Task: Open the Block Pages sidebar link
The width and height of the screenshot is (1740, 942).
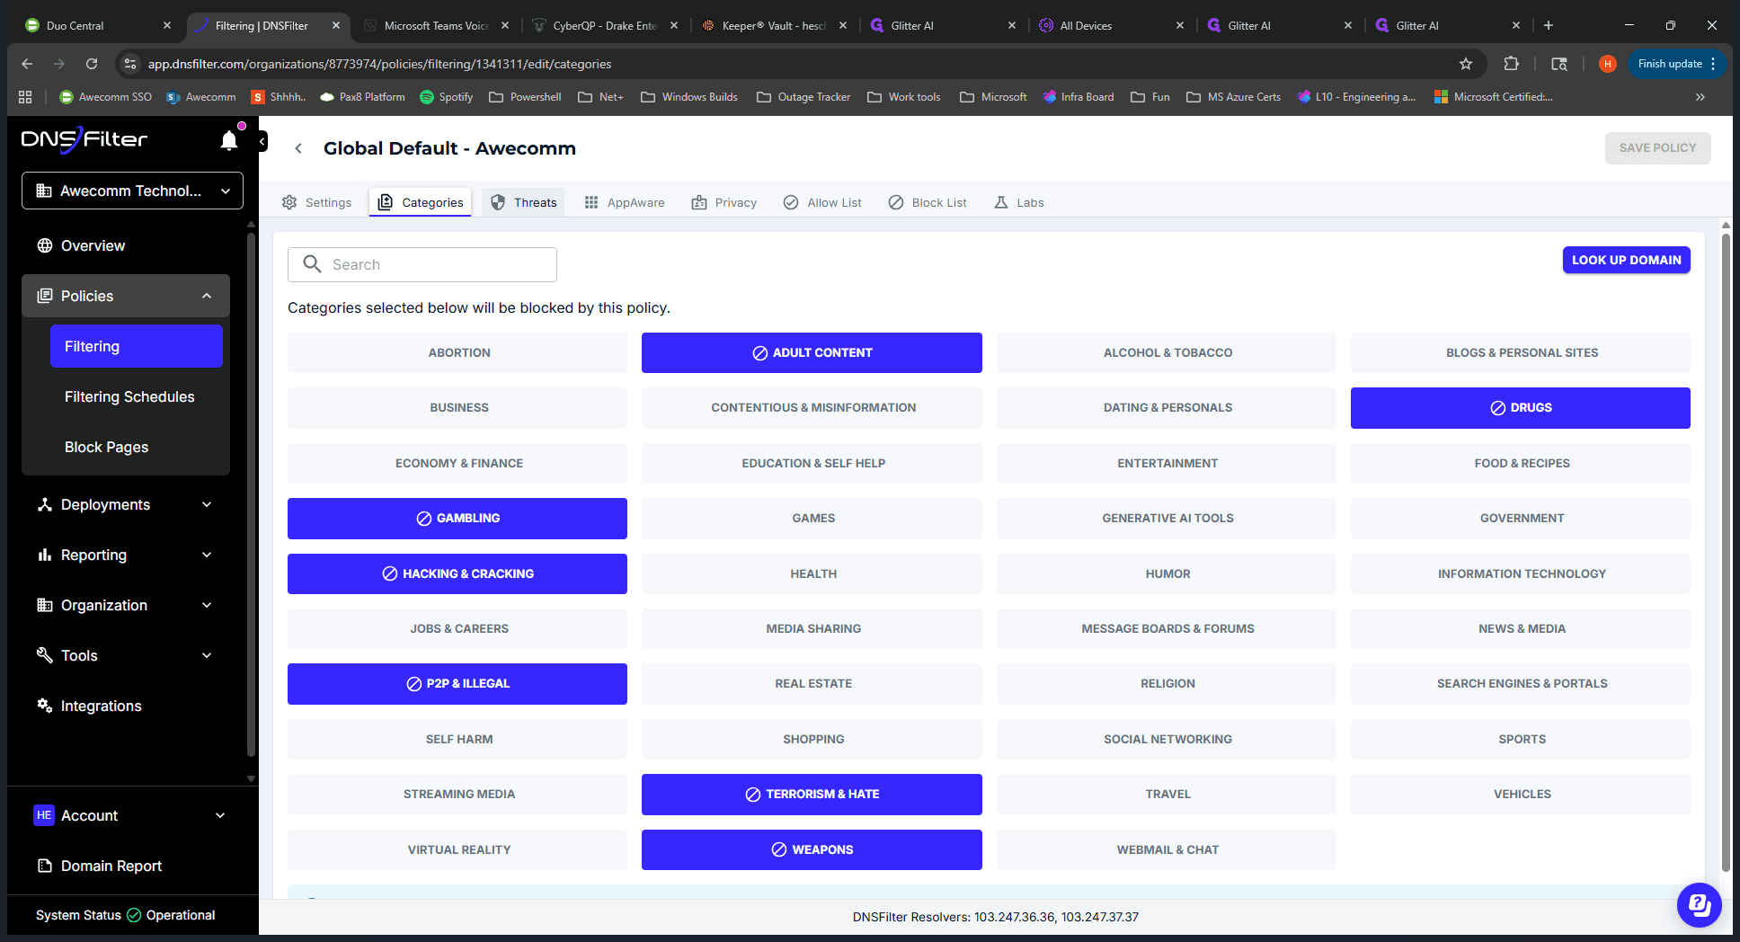Action: point(107,447)
